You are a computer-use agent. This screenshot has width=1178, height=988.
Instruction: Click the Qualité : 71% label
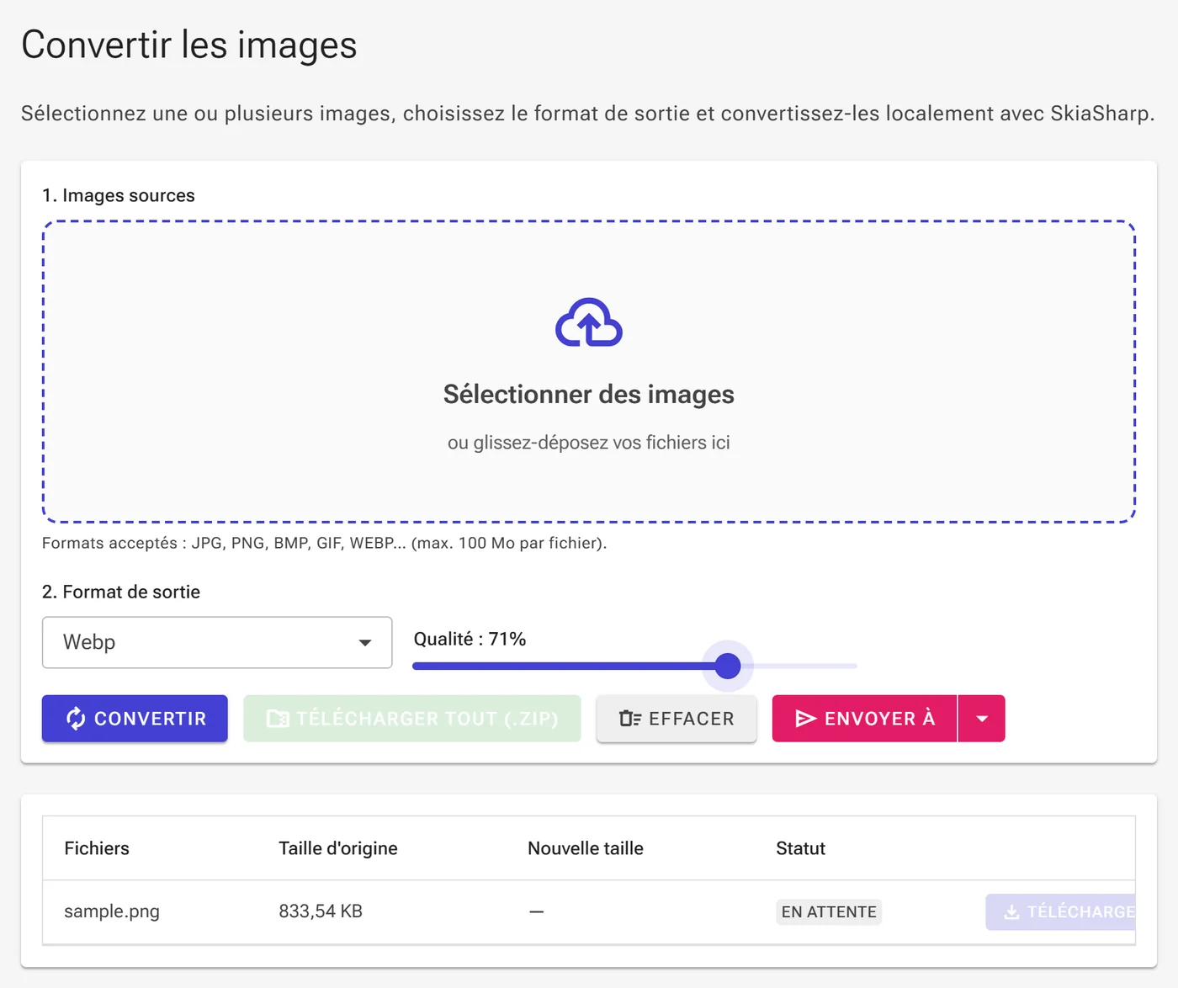470,639
